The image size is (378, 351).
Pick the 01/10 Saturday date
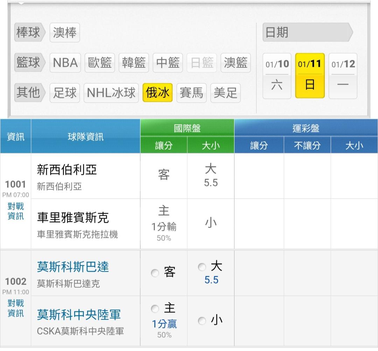[x=277, y=76]
